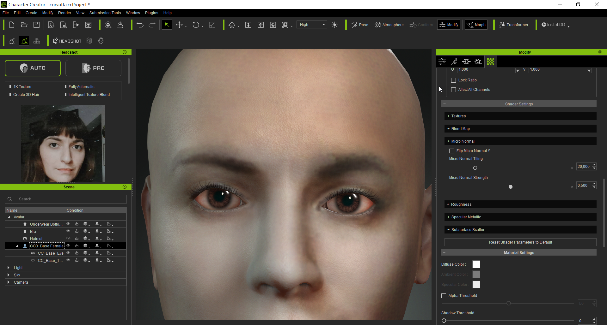
Task: Open the File menu
Action: coord(6,13)
